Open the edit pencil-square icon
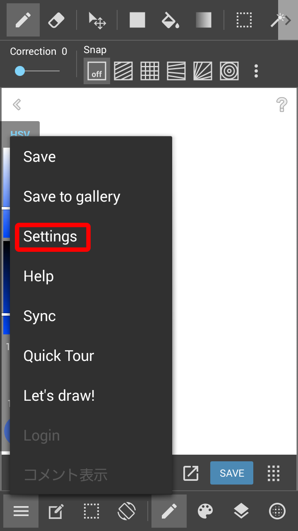Viewport: 298px width, 531px height. tap(56, 512)
